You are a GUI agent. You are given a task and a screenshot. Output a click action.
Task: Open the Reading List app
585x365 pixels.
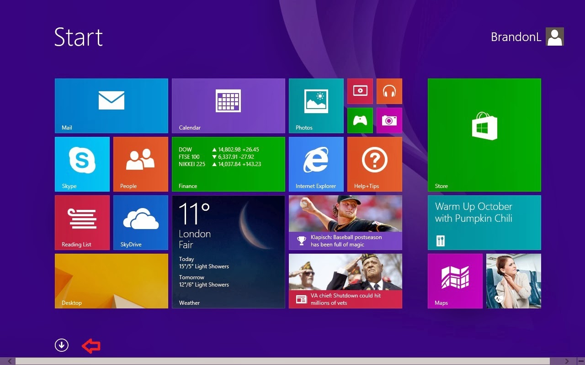82,222
